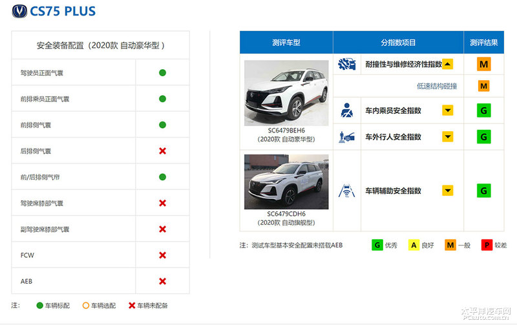
Task: Open the SC6479CDH6 car photo
Action: (x=286, y=182)
